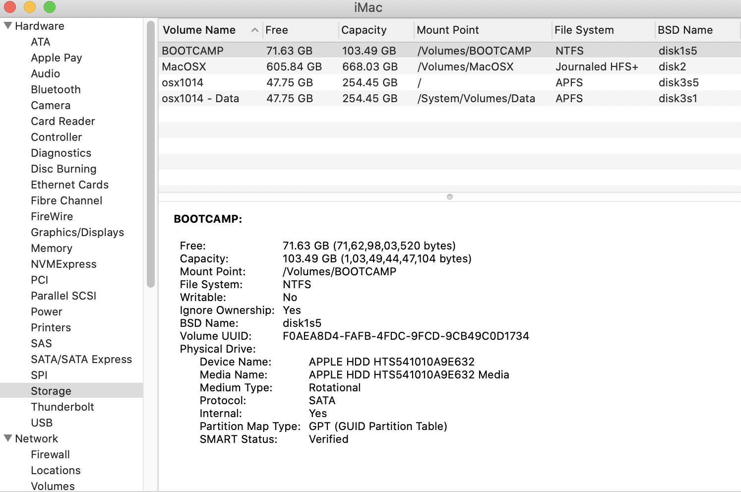Image resolution: width=741 pixels, height=492 pixels.
Task: Show Graphics/Displays information
Action: point(77,232)
